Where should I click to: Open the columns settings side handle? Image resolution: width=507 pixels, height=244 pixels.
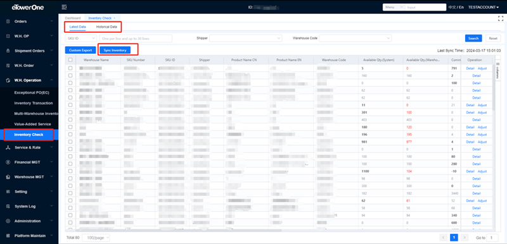(497, 71)
